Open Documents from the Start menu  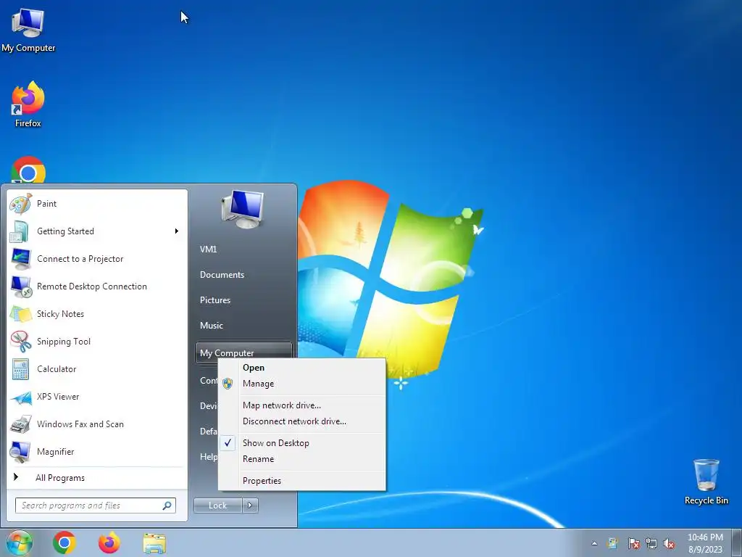point(222,275)
